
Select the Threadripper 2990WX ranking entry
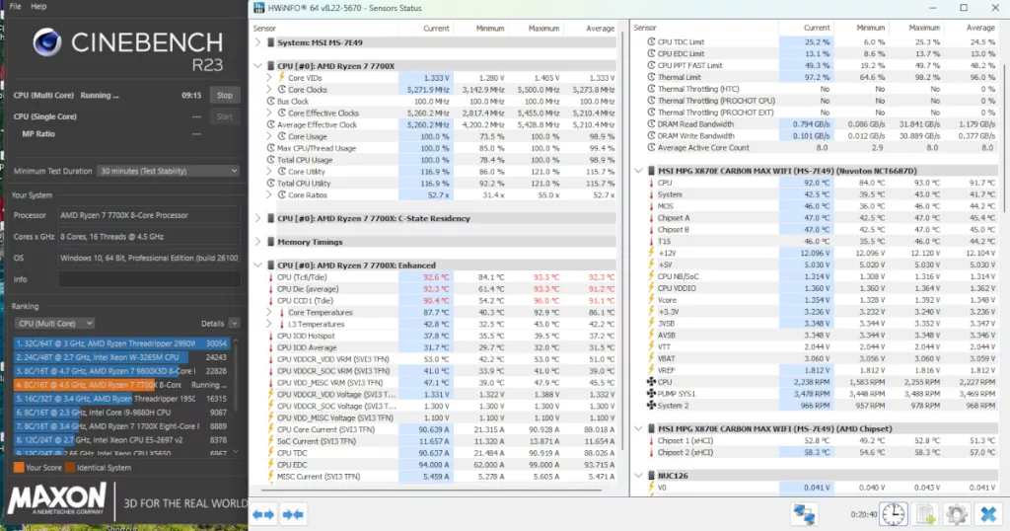pyautogui.click(x=121, y=343)
